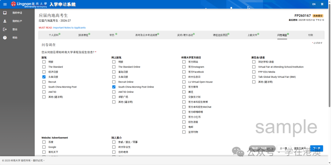Switch to the 上载文件 tab
Viewport: 331px width, 165px height.
(253, 35)
